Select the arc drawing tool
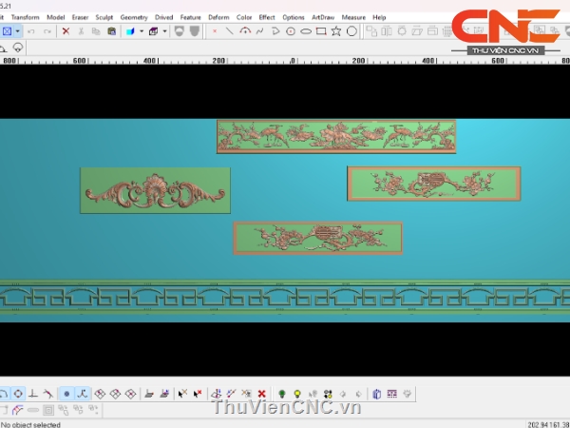This screenshot has height=428, width=570. 245,31
